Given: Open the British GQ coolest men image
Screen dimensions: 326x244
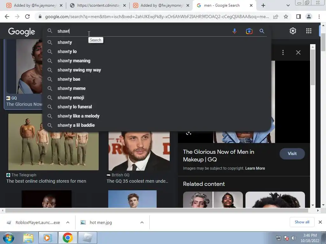Looking at the screenshot, I should pyautogui.click(x=139, y=151).
